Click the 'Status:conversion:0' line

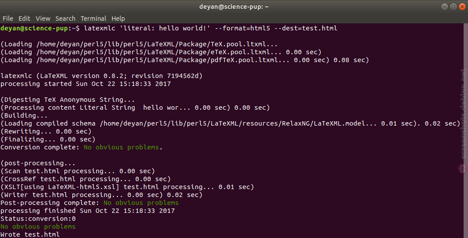pos(38,219)
